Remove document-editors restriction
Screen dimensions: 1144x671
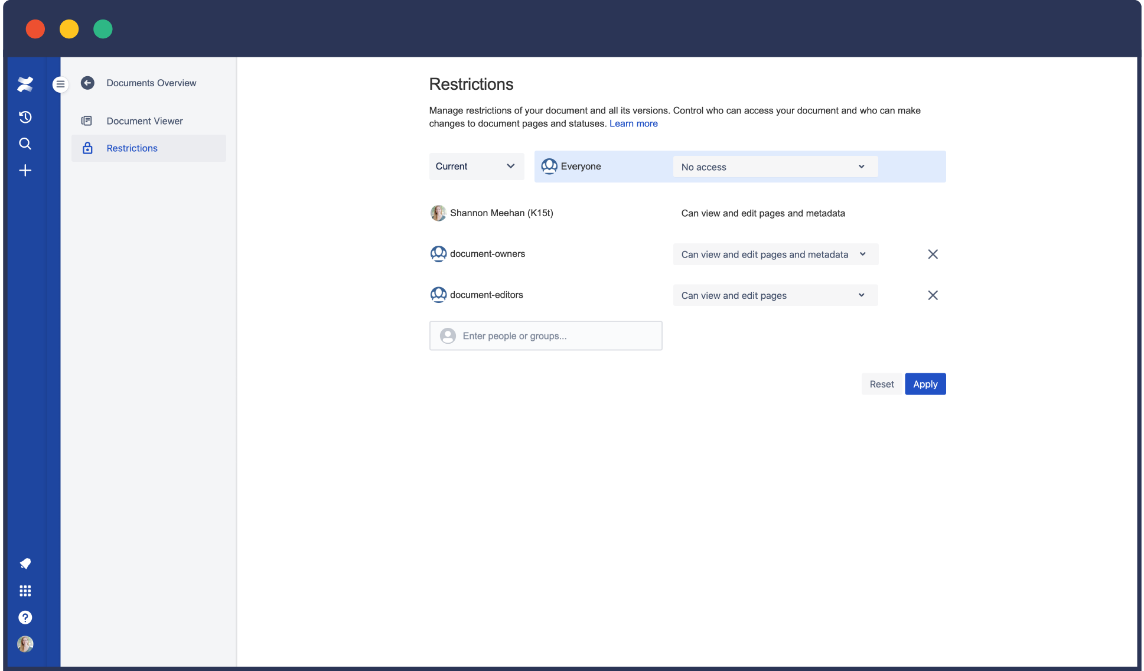[933, 295]
